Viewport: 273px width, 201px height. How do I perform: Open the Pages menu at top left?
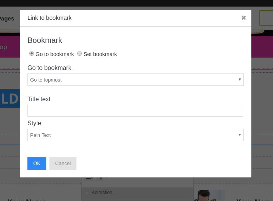(x=7, y=18)
